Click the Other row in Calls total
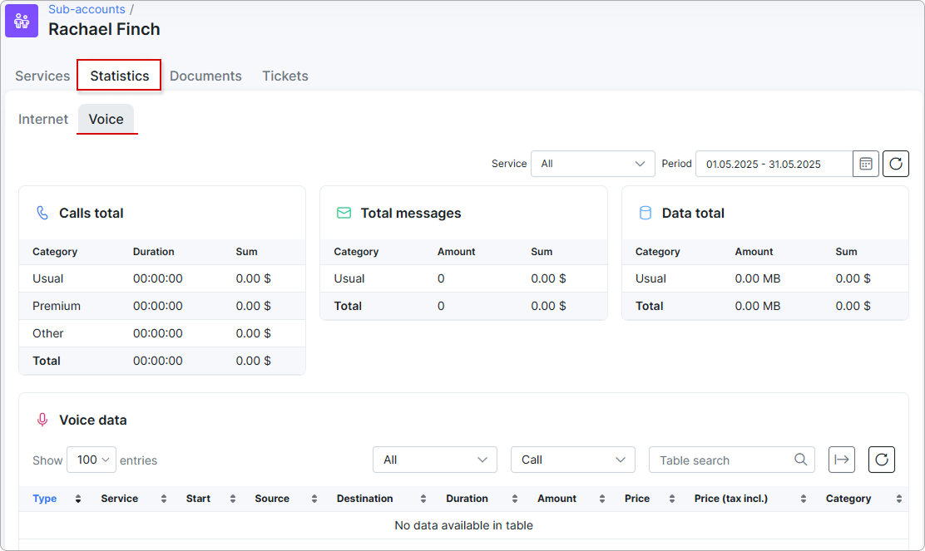The width and height of the screenshot is (925, 551). (x=162, y=333)
